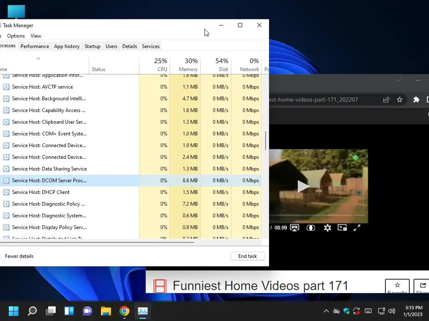
Task: Click gear icon of AVCTP service process
Action: [x=6, y=87]
